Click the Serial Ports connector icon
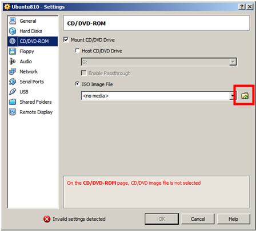This screenshot has width=256, height=231. click(x=13, y=82)
